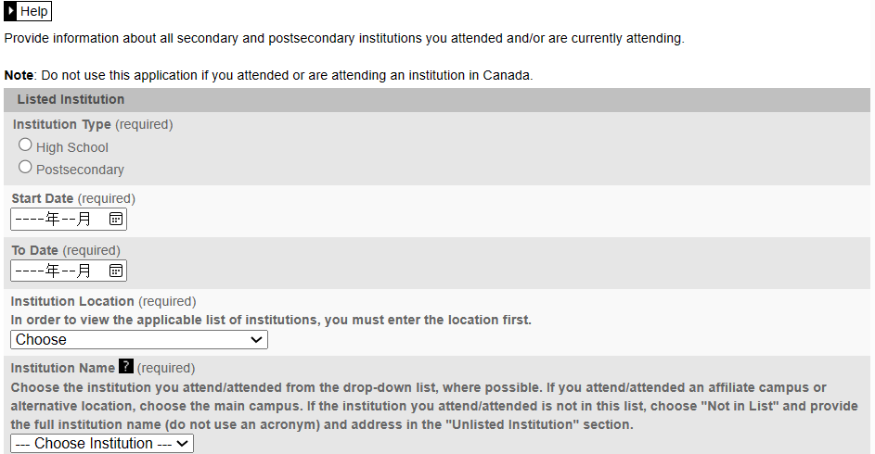Select the High School radio button
Screen dimensions: 875x454
pos(25,145)
